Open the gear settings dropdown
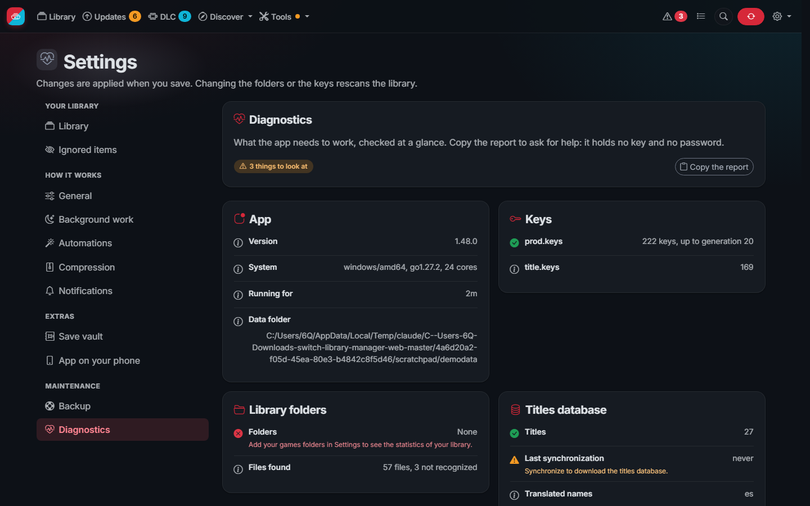This screenshot has width=810, height=506. 782,16
